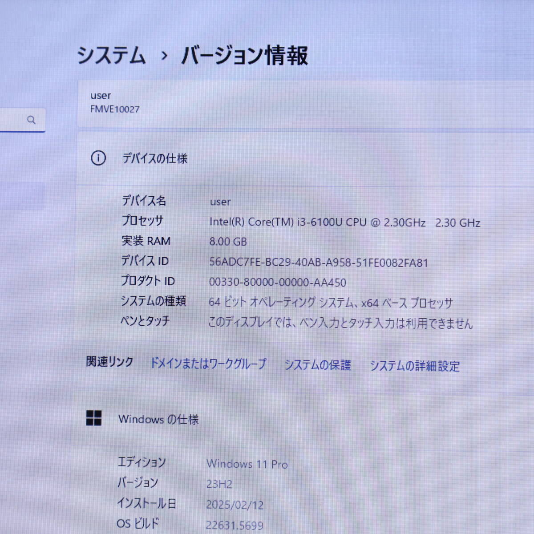Image resolution: width=534 pixels, height=534 pixels.
Task: Click the 関連リンク label
Action: point(109,362)
